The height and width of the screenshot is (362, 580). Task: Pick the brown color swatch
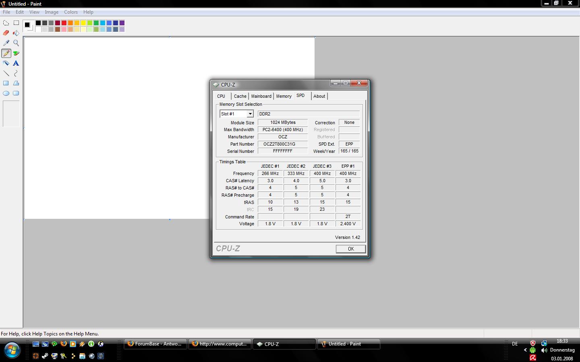coord(58,29)
